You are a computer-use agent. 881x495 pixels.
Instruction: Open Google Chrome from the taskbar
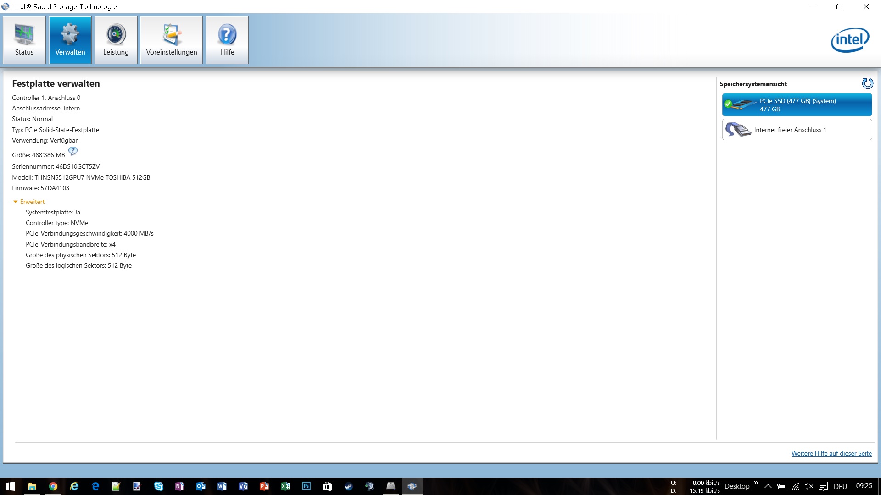[53, 486]
